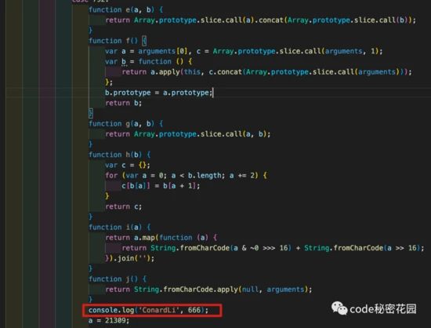431x328 pixels.
Task: Click the line '}).join('');'
Action: click(130, 258)
